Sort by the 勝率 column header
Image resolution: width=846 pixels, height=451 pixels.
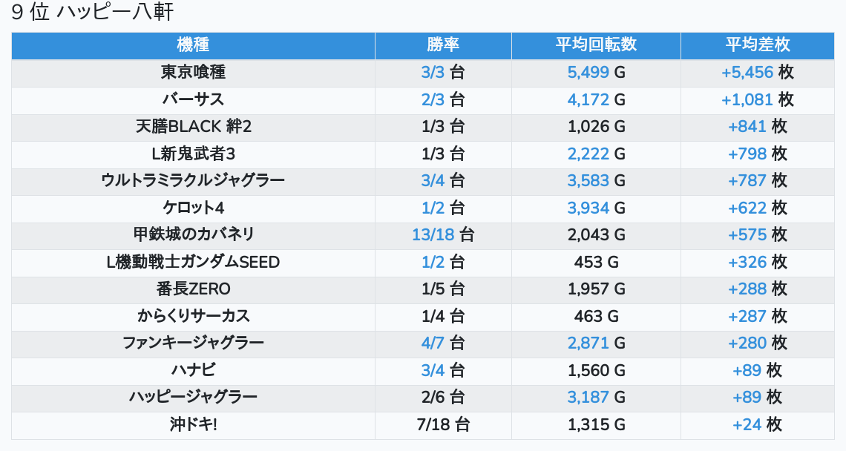click(x=443, y=45)
